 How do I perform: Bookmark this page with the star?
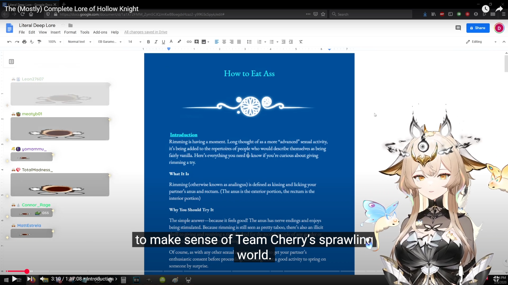pos(323,14)
